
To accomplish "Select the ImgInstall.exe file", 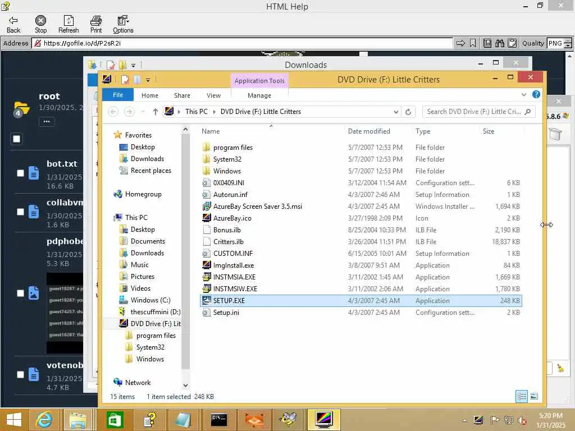I will (x=233, y=265).
